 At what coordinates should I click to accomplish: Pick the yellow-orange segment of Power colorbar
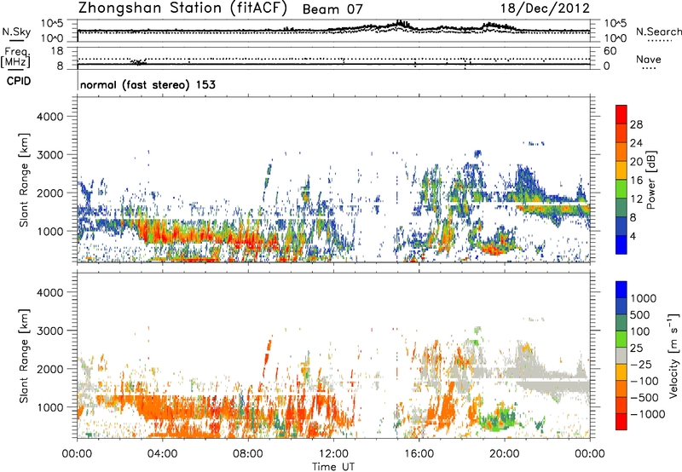point(621,170)
